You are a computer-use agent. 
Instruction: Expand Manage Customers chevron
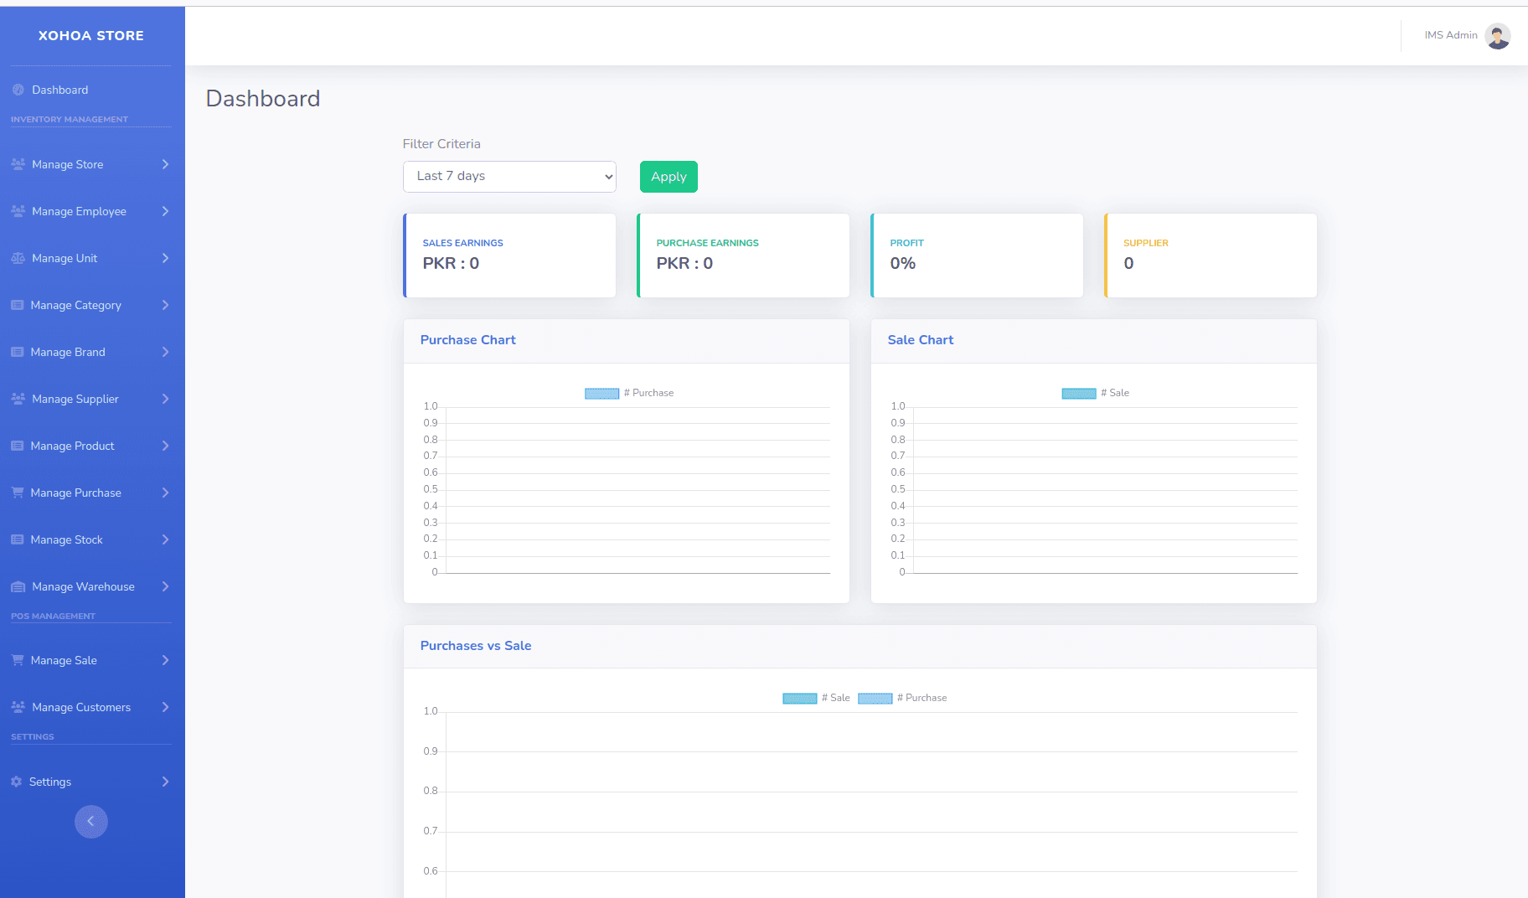165,707
